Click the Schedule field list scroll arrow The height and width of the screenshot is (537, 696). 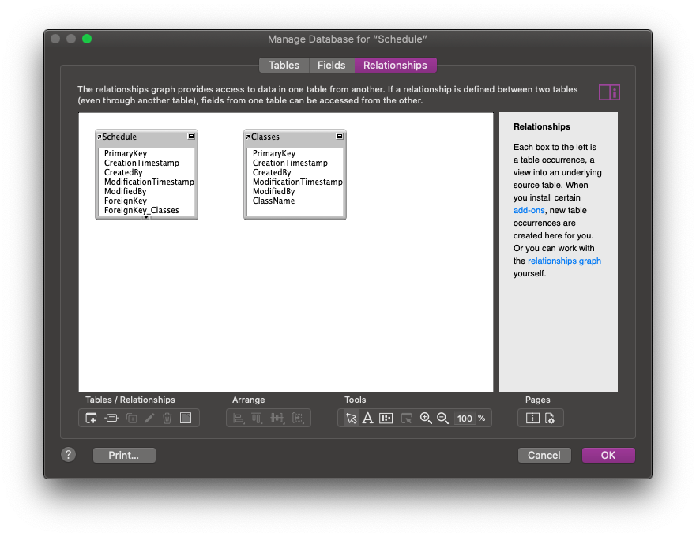(145, 217)
